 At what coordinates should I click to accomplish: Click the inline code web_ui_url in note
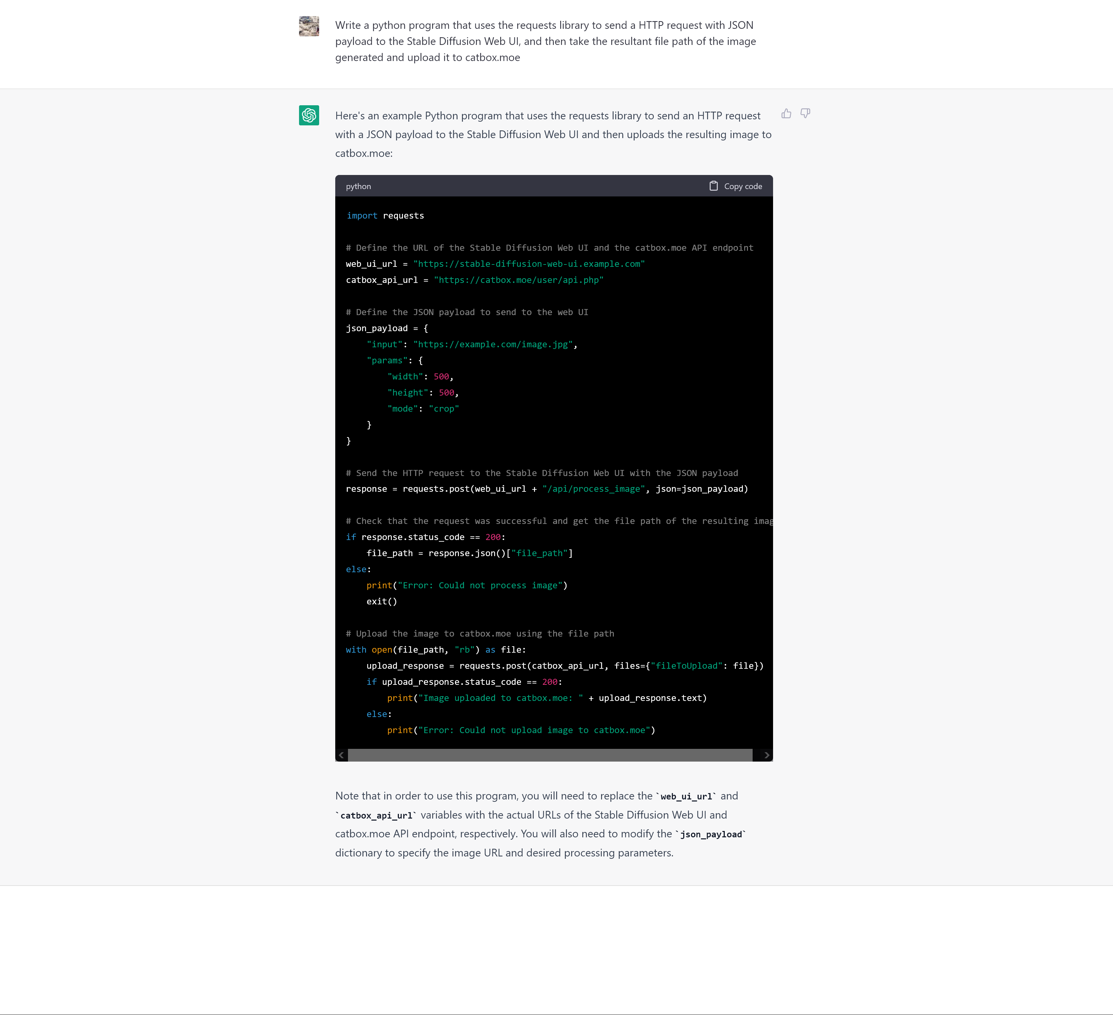point(686,796)
